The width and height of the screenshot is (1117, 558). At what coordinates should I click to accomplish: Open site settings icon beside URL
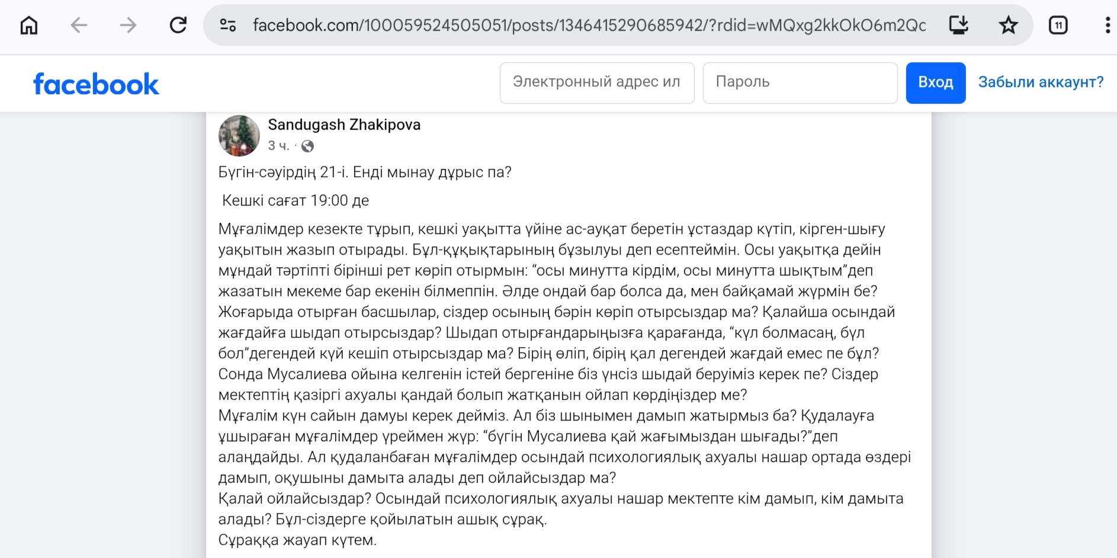pyautogui.click(x=228, y=25)
